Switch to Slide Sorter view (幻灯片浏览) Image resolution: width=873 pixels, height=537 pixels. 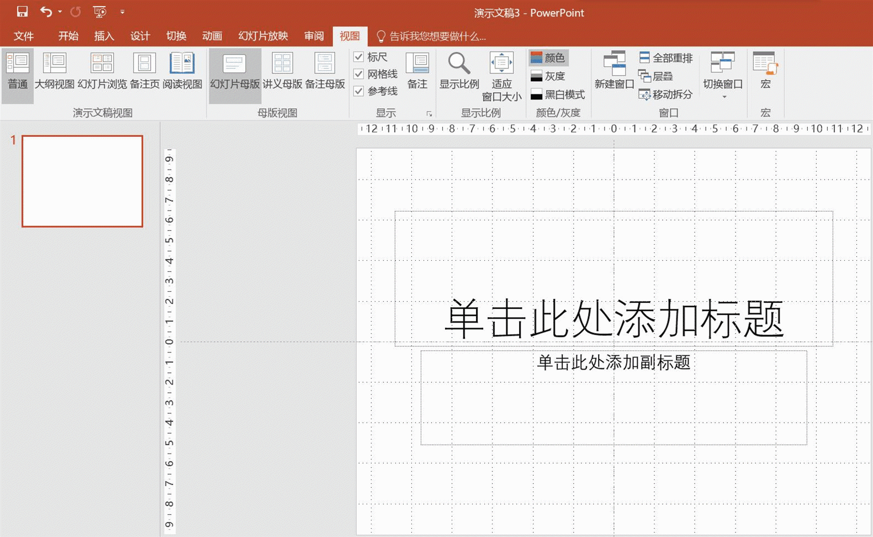pyautogui.click(x=102, y=71)
